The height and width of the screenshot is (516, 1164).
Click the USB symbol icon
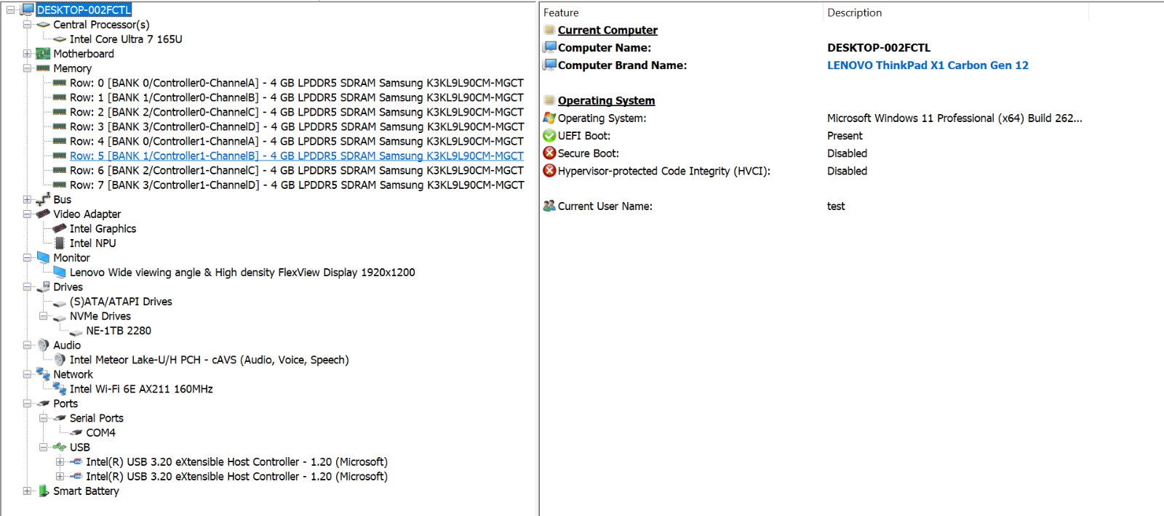(x=60, y=447)
